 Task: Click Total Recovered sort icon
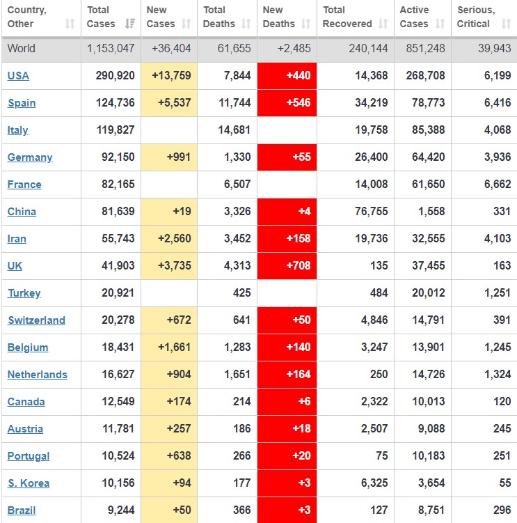coord(383,24)
